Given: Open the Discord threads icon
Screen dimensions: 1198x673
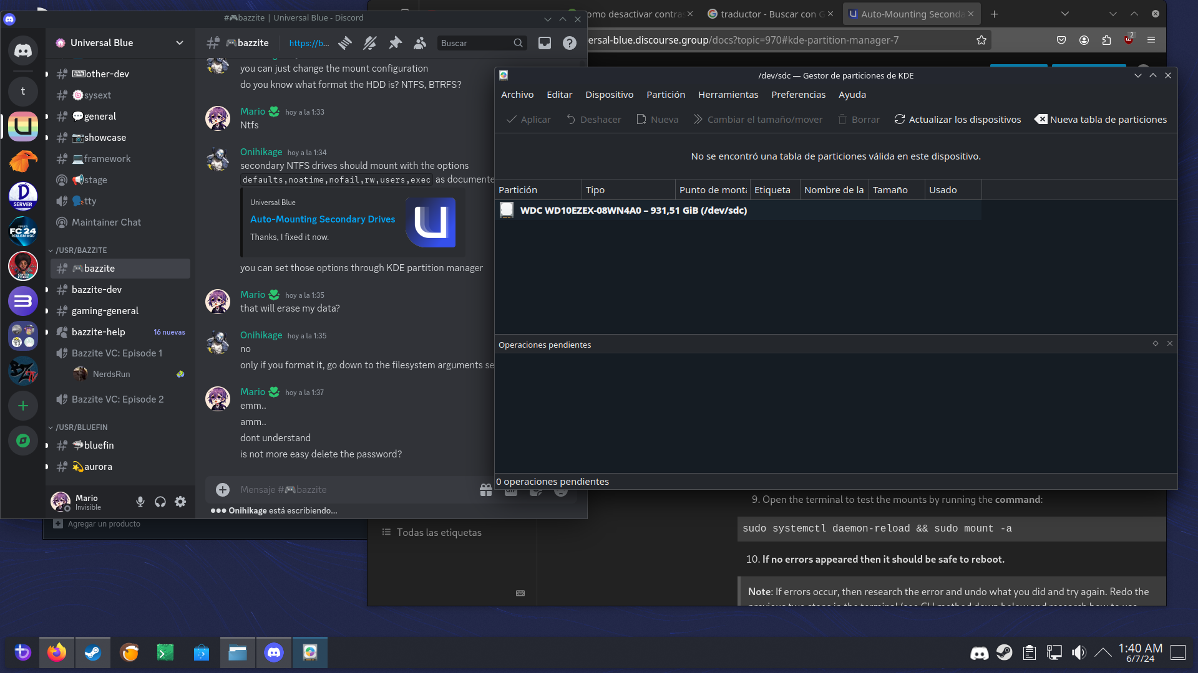Looking at the screenshot, I should 345,43.
